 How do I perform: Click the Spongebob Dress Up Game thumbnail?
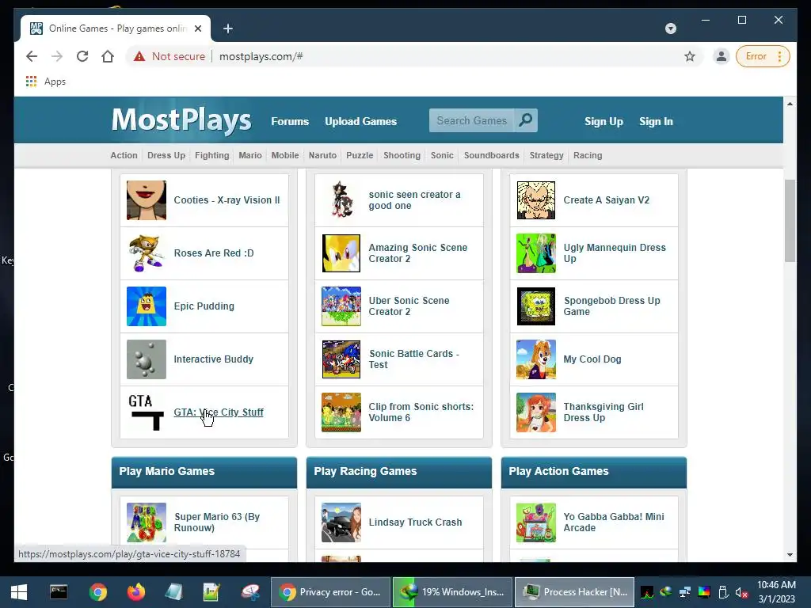pyautogui.click(x=536, y=306)
